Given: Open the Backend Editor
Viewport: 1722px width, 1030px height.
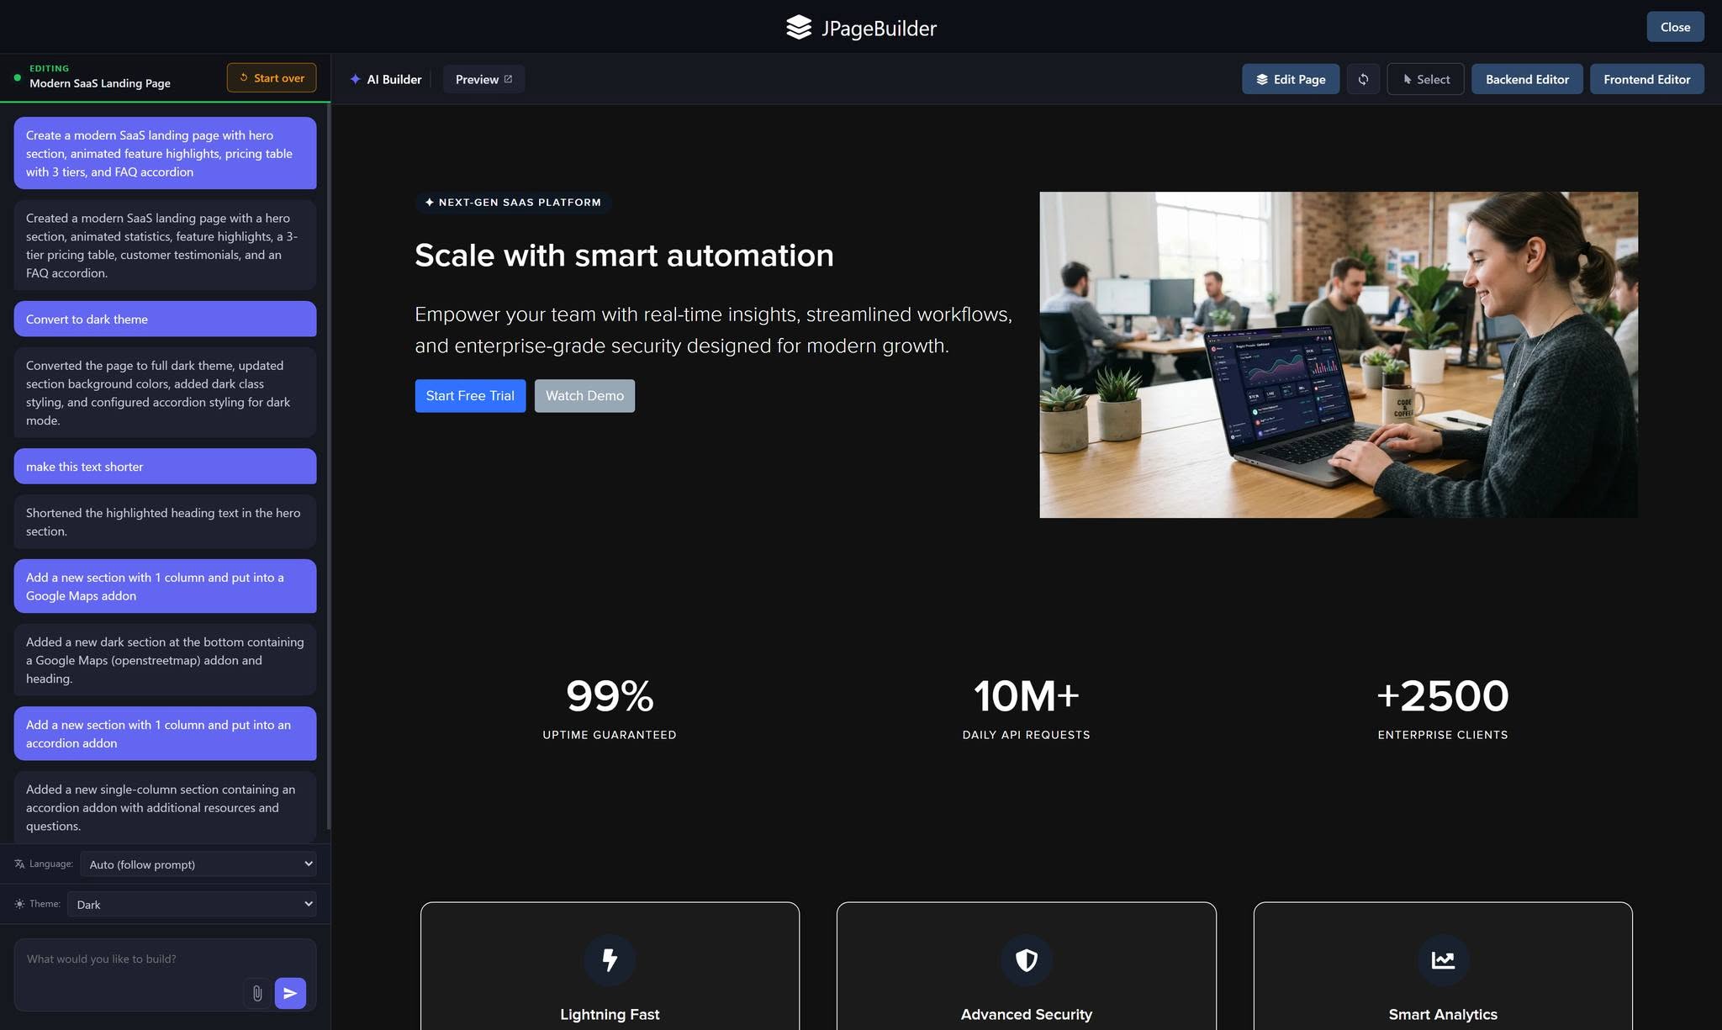Looking at the screenshot, I should click(x=1527, y=79).
